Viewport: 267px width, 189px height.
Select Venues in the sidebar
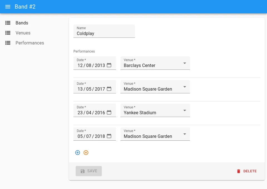[23, 33]
